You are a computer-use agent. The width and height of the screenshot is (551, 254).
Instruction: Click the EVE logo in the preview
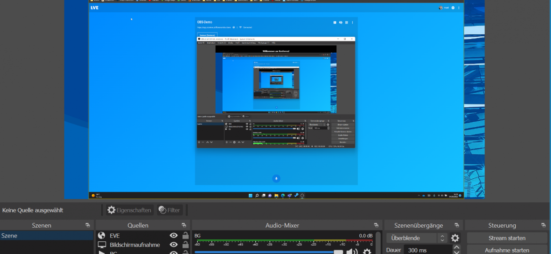tap(95, 8)
